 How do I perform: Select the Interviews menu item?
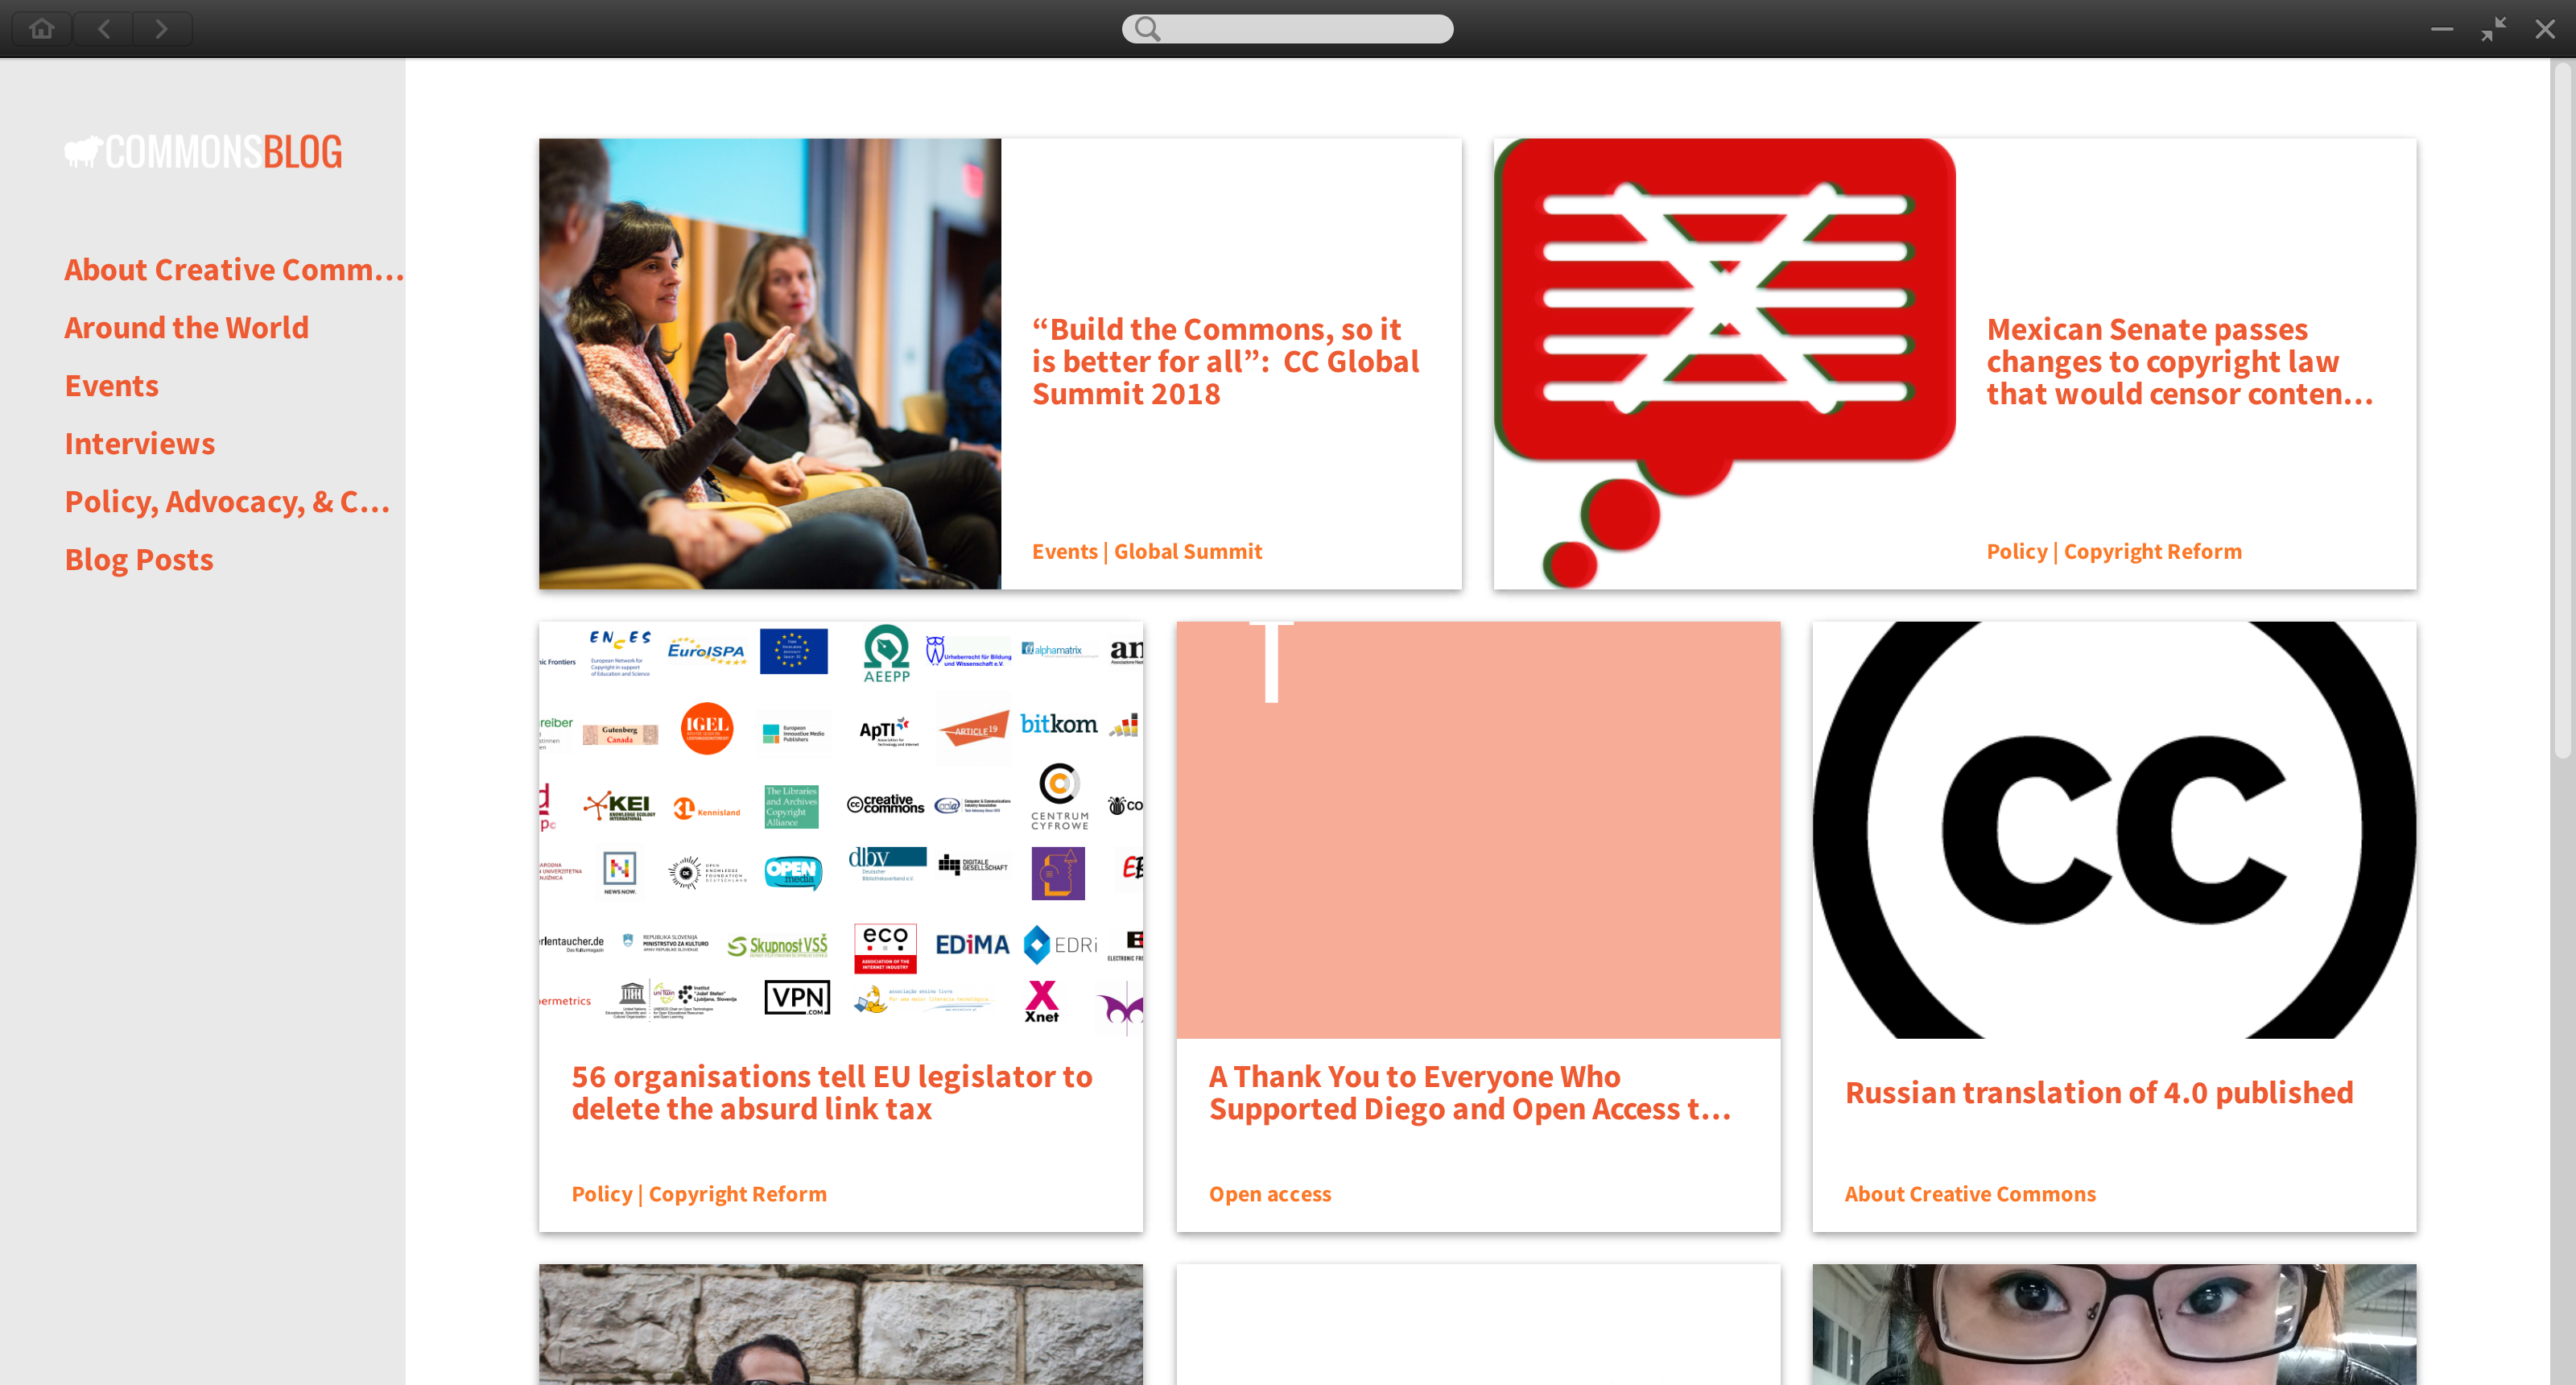(x=138, y=442)
